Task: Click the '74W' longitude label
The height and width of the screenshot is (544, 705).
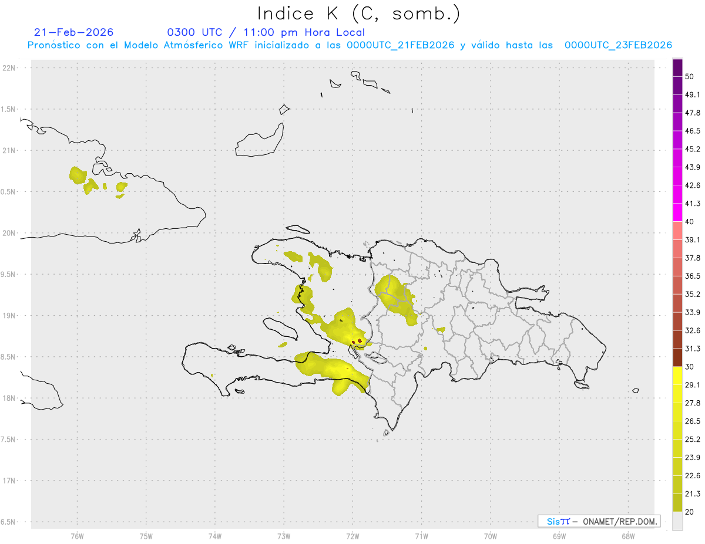Action: coord(215,536)
